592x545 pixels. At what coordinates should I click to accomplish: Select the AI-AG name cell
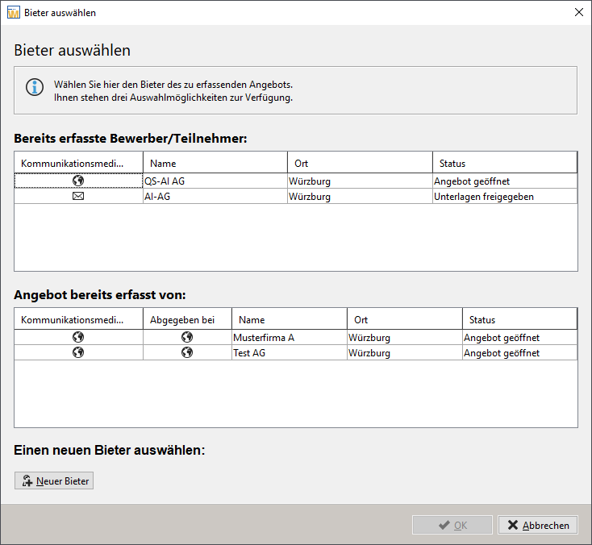(215, 196)
